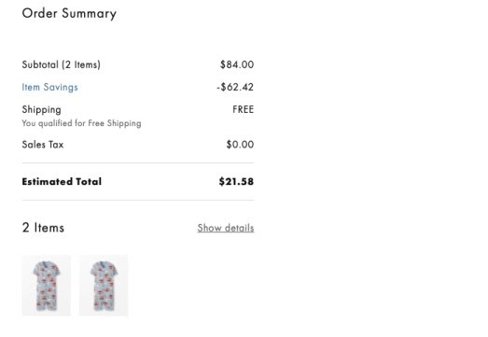Click the $84.00 subtotal amount
This screenshot has width=488, height=337.
[x=237, y=64]
